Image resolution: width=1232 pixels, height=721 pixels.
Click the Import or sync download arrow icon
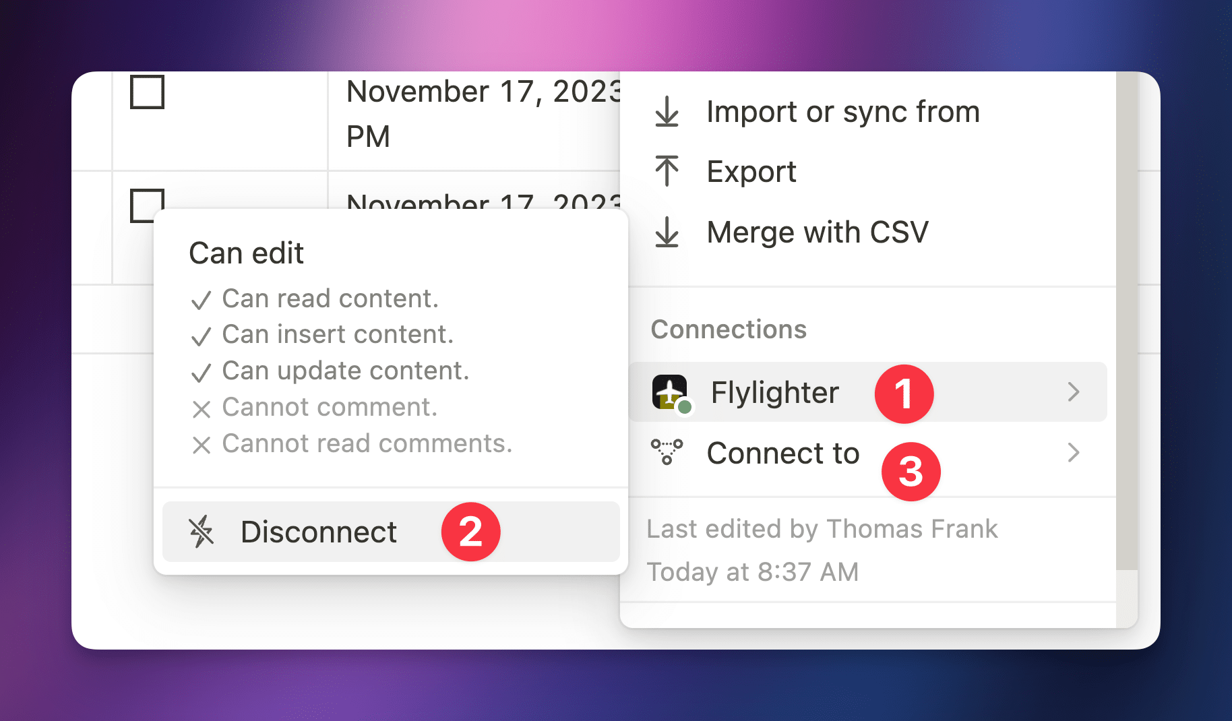click(x=667, y=112)
